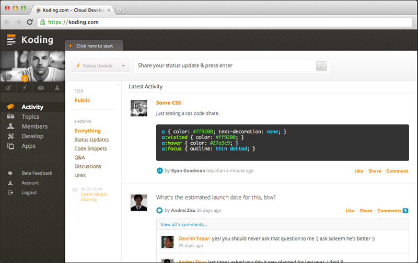Click the compose pencil icon under profile photo
Image resolution: width=418 pixels, height=263 pixels.
coord(8,88)
